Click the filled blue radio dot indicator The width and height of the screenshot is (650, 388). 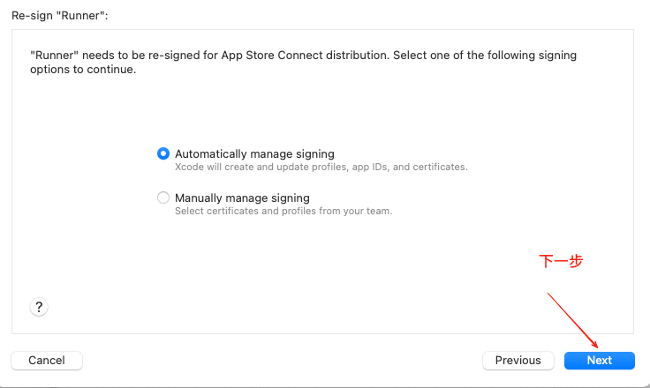(163, 153)
